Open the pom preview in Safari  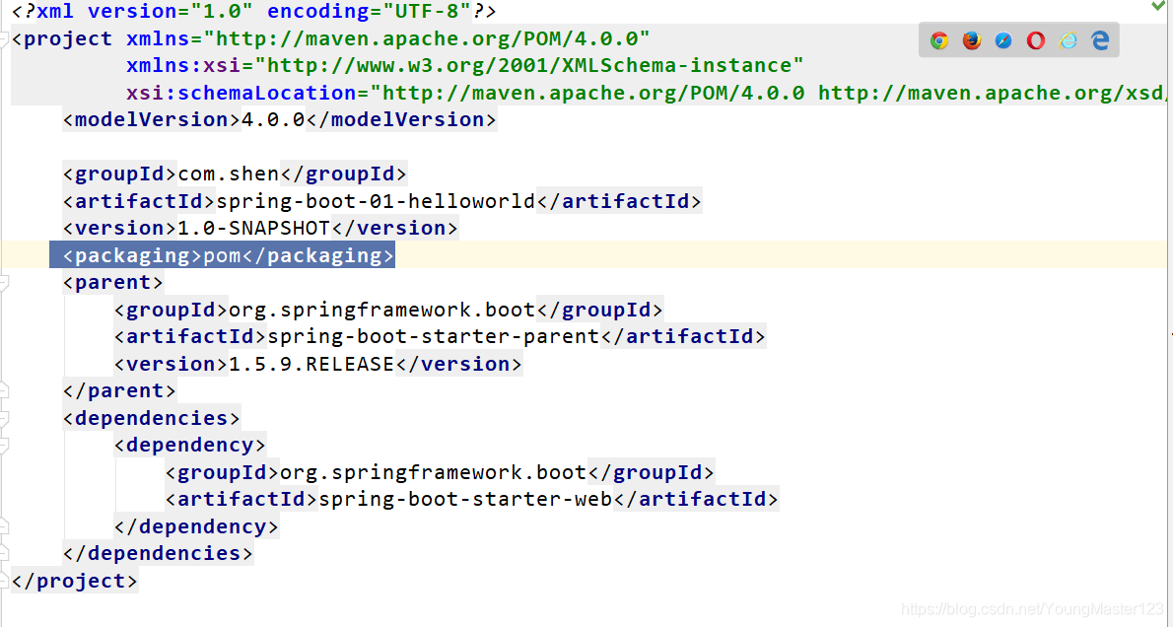(x=1003, y=40)
